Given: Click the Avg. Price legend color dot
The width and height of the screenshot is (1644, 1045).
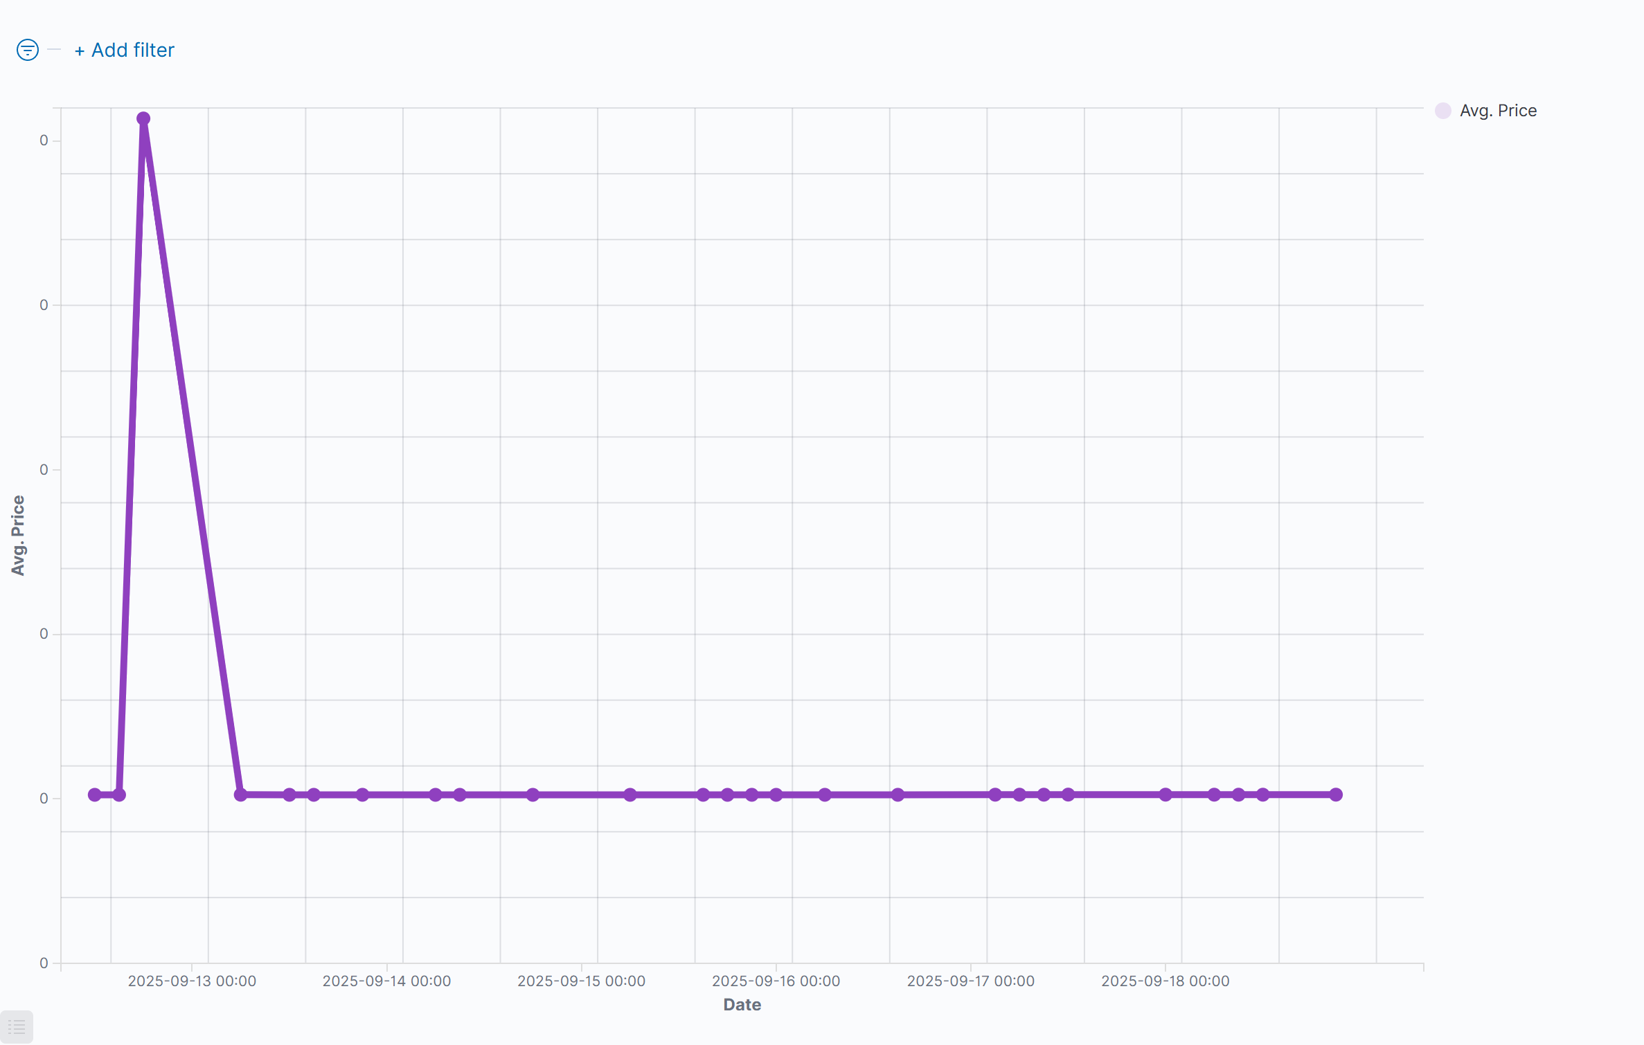Looking at the screenshot, I should (1443, 111).
